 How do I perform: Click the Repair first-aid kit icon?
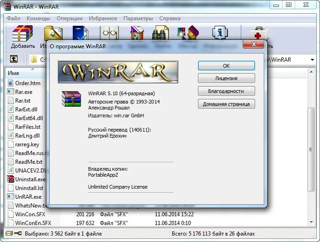(x=259, y=33)
